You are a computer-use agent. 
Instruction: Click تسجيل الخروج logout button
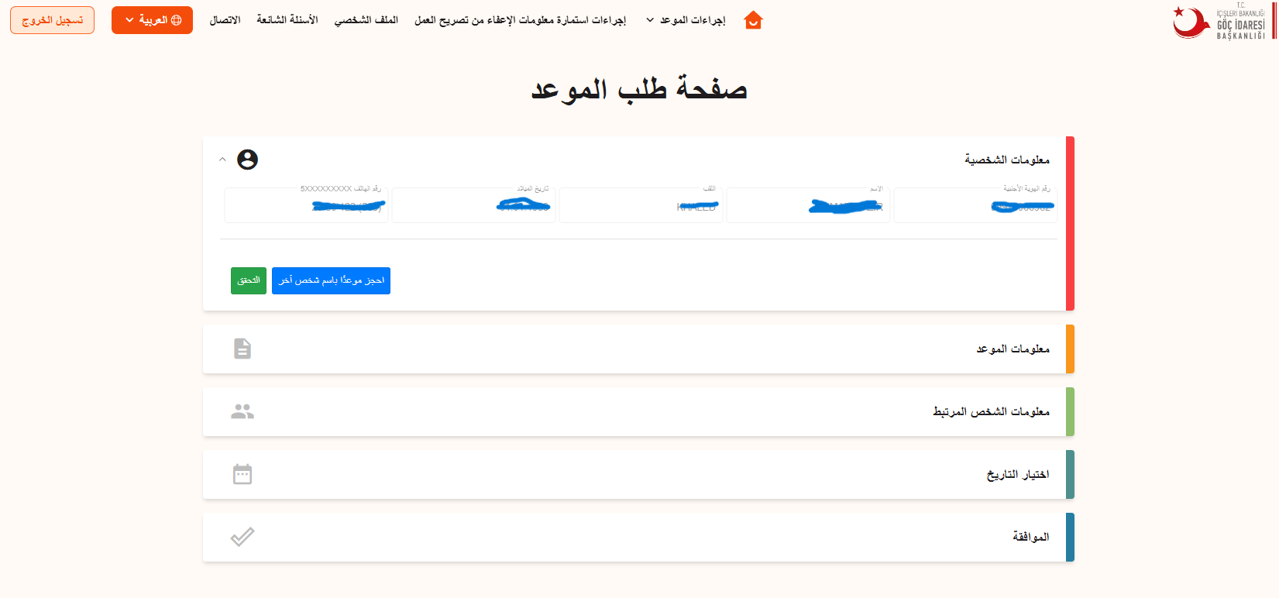click(52, 20)
